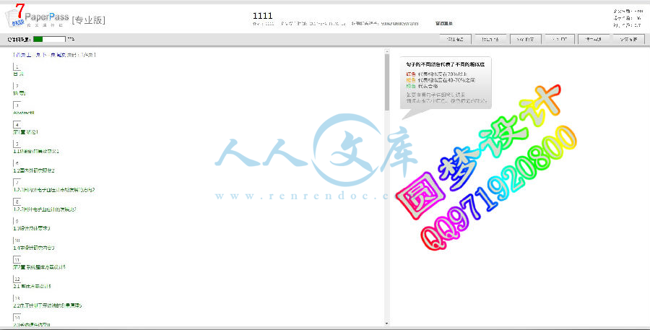Viewport: 650px width, 330px height.
Task: Select sentence number box 4
Action: tap(17, 124)
